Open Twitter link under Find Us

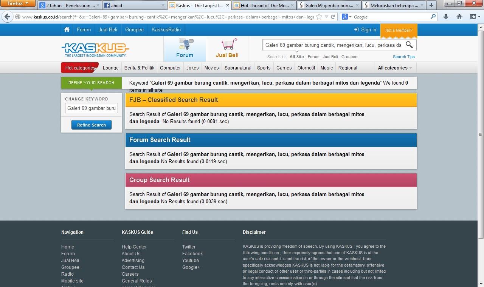(189, 247)
